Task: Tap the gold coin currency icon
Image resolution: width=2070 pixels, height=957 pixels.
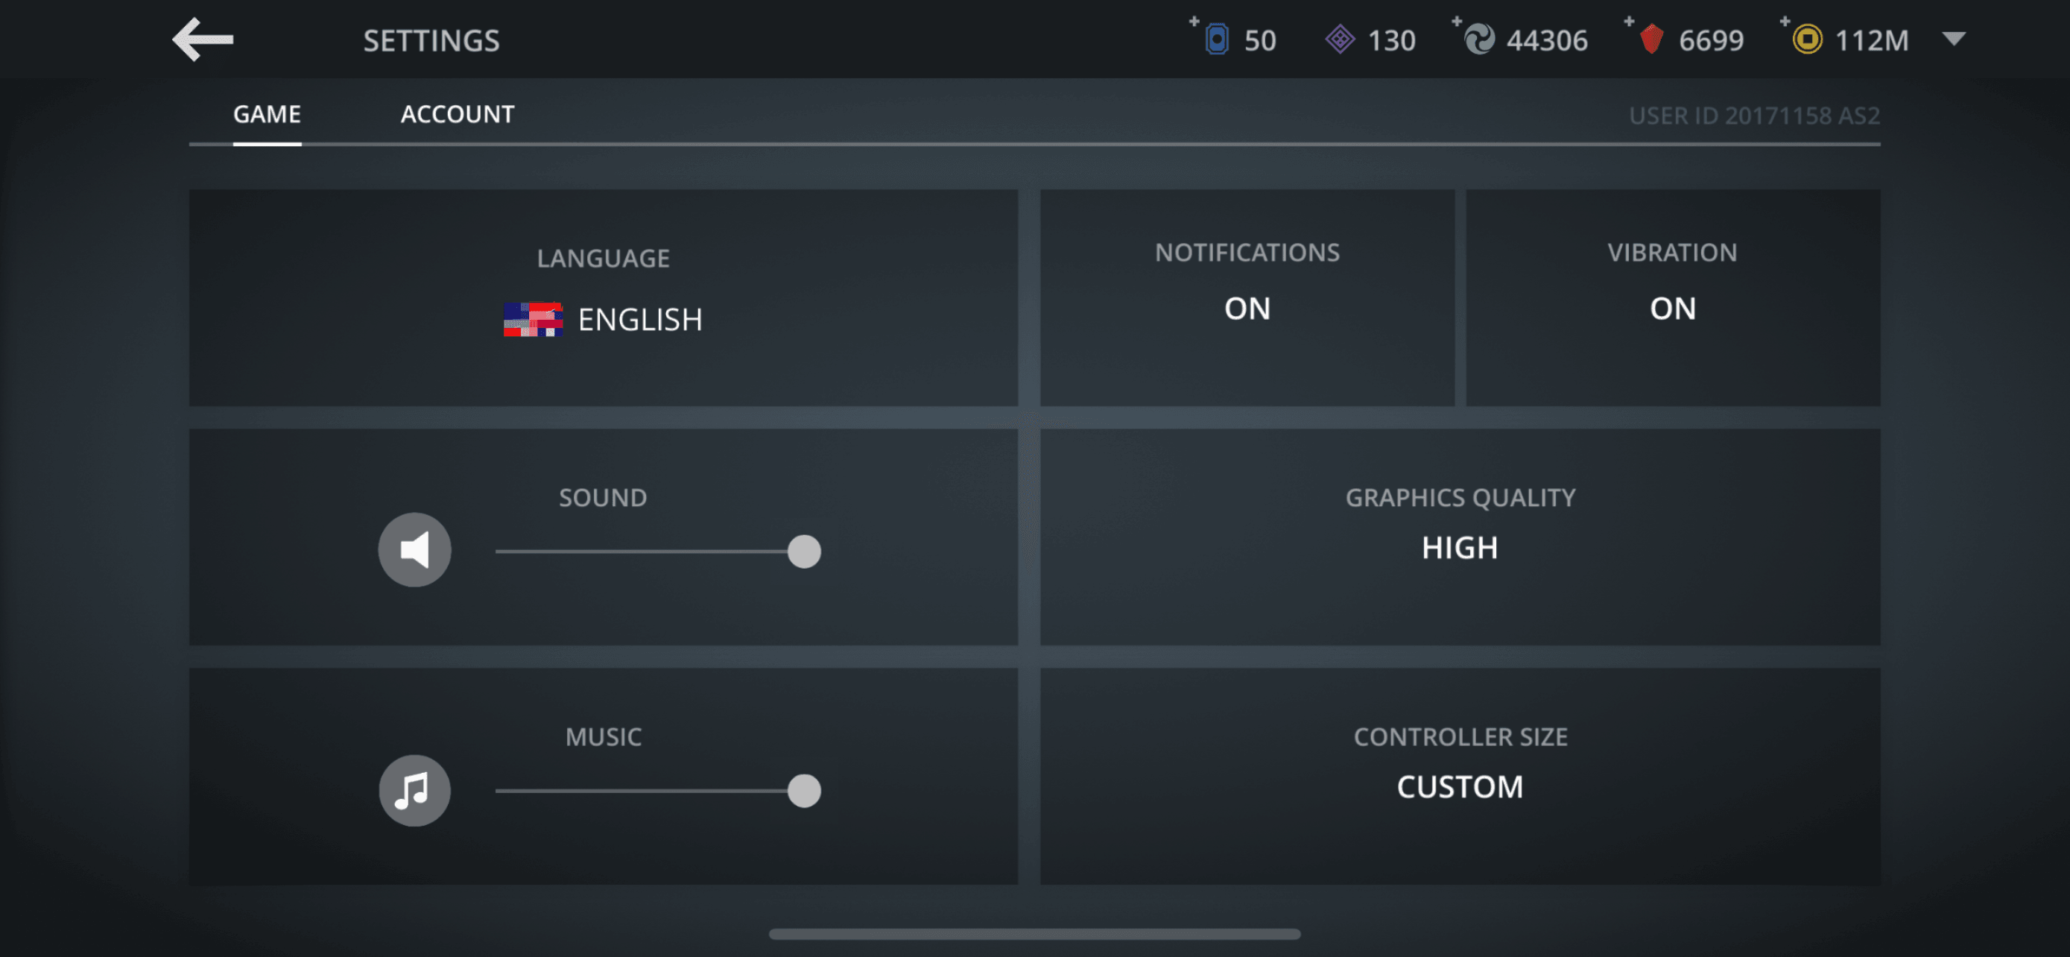Action: [1807, 40]
